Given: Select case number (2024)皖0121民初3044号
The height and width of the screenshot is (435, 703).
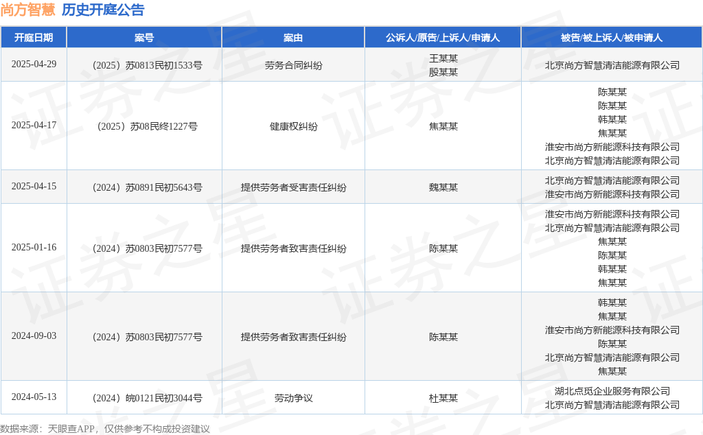Looking at the screenshot, I should pyautogui.click(x=147, y=398).
